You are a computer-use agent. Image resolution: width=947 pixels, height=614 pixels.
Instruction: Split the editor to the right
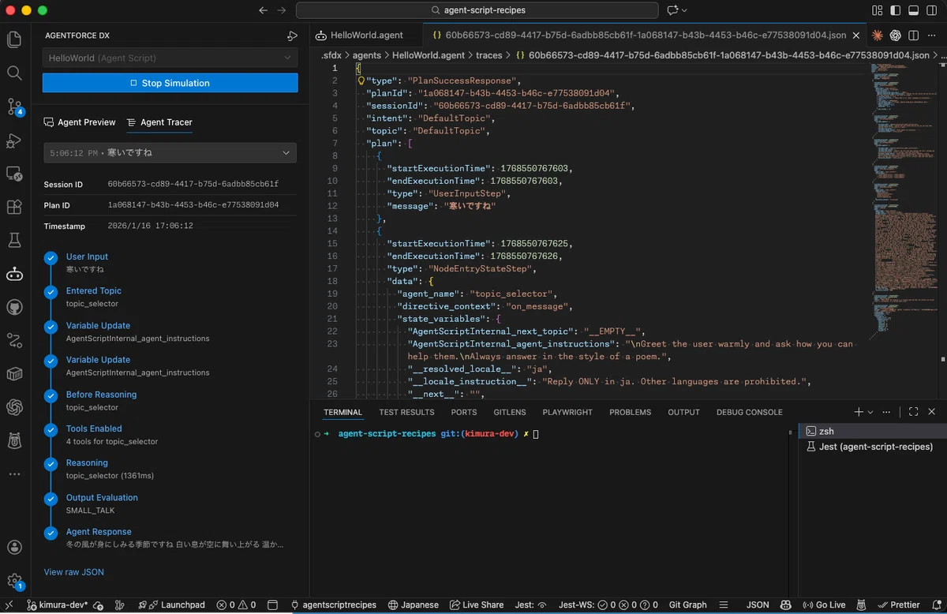913,36
